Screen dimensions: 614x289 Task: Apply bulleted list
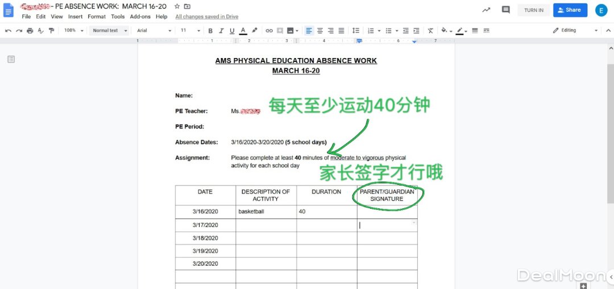[388, 31]
